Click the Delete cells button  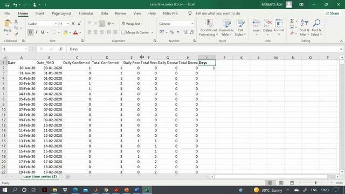point(267,27)
